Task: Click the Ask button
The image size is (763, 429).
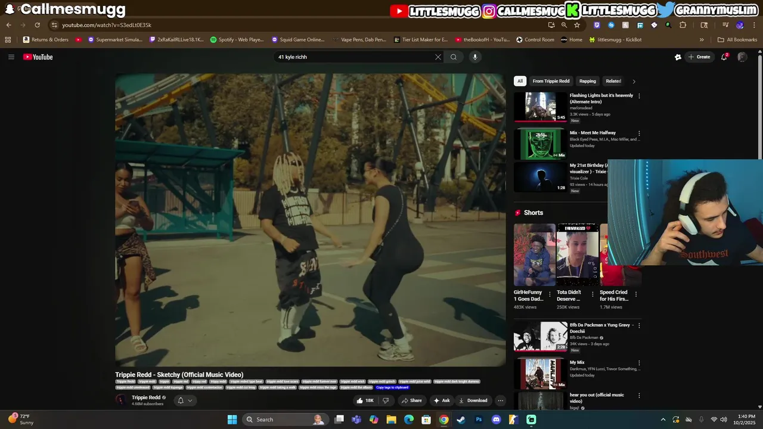Action: coord(442,400)
